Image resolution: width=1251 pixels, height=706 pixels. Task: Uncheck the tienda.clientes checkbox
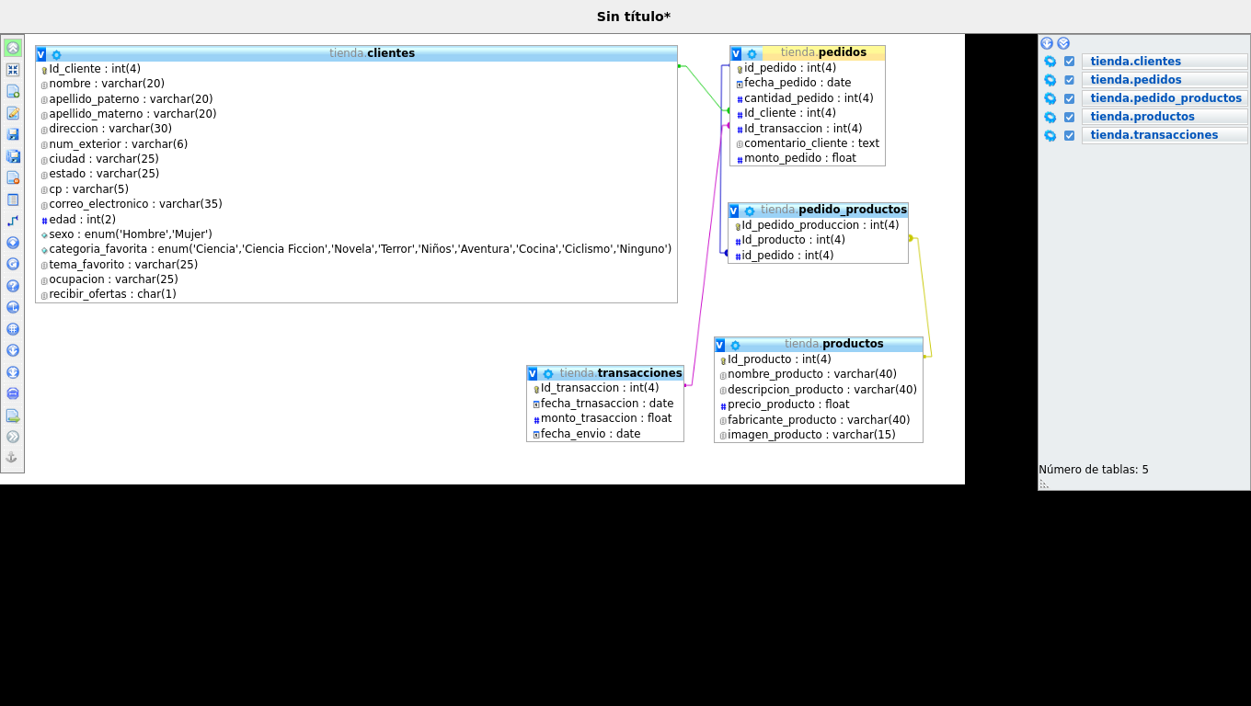tap(1069, 62)
